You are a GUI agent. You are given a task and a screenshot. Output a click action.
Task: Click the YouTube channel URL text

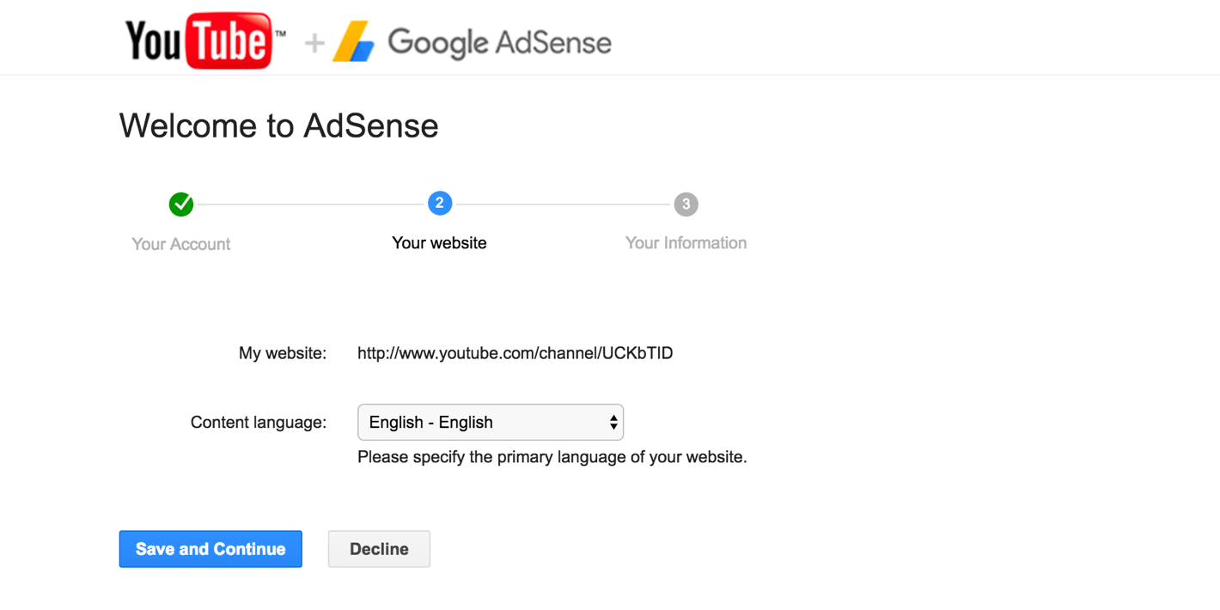(x=515, y=353)
